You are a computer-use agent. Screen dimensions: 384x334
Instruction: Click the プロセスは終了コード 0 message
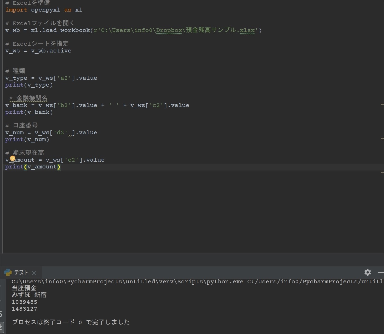click(71, 322)
